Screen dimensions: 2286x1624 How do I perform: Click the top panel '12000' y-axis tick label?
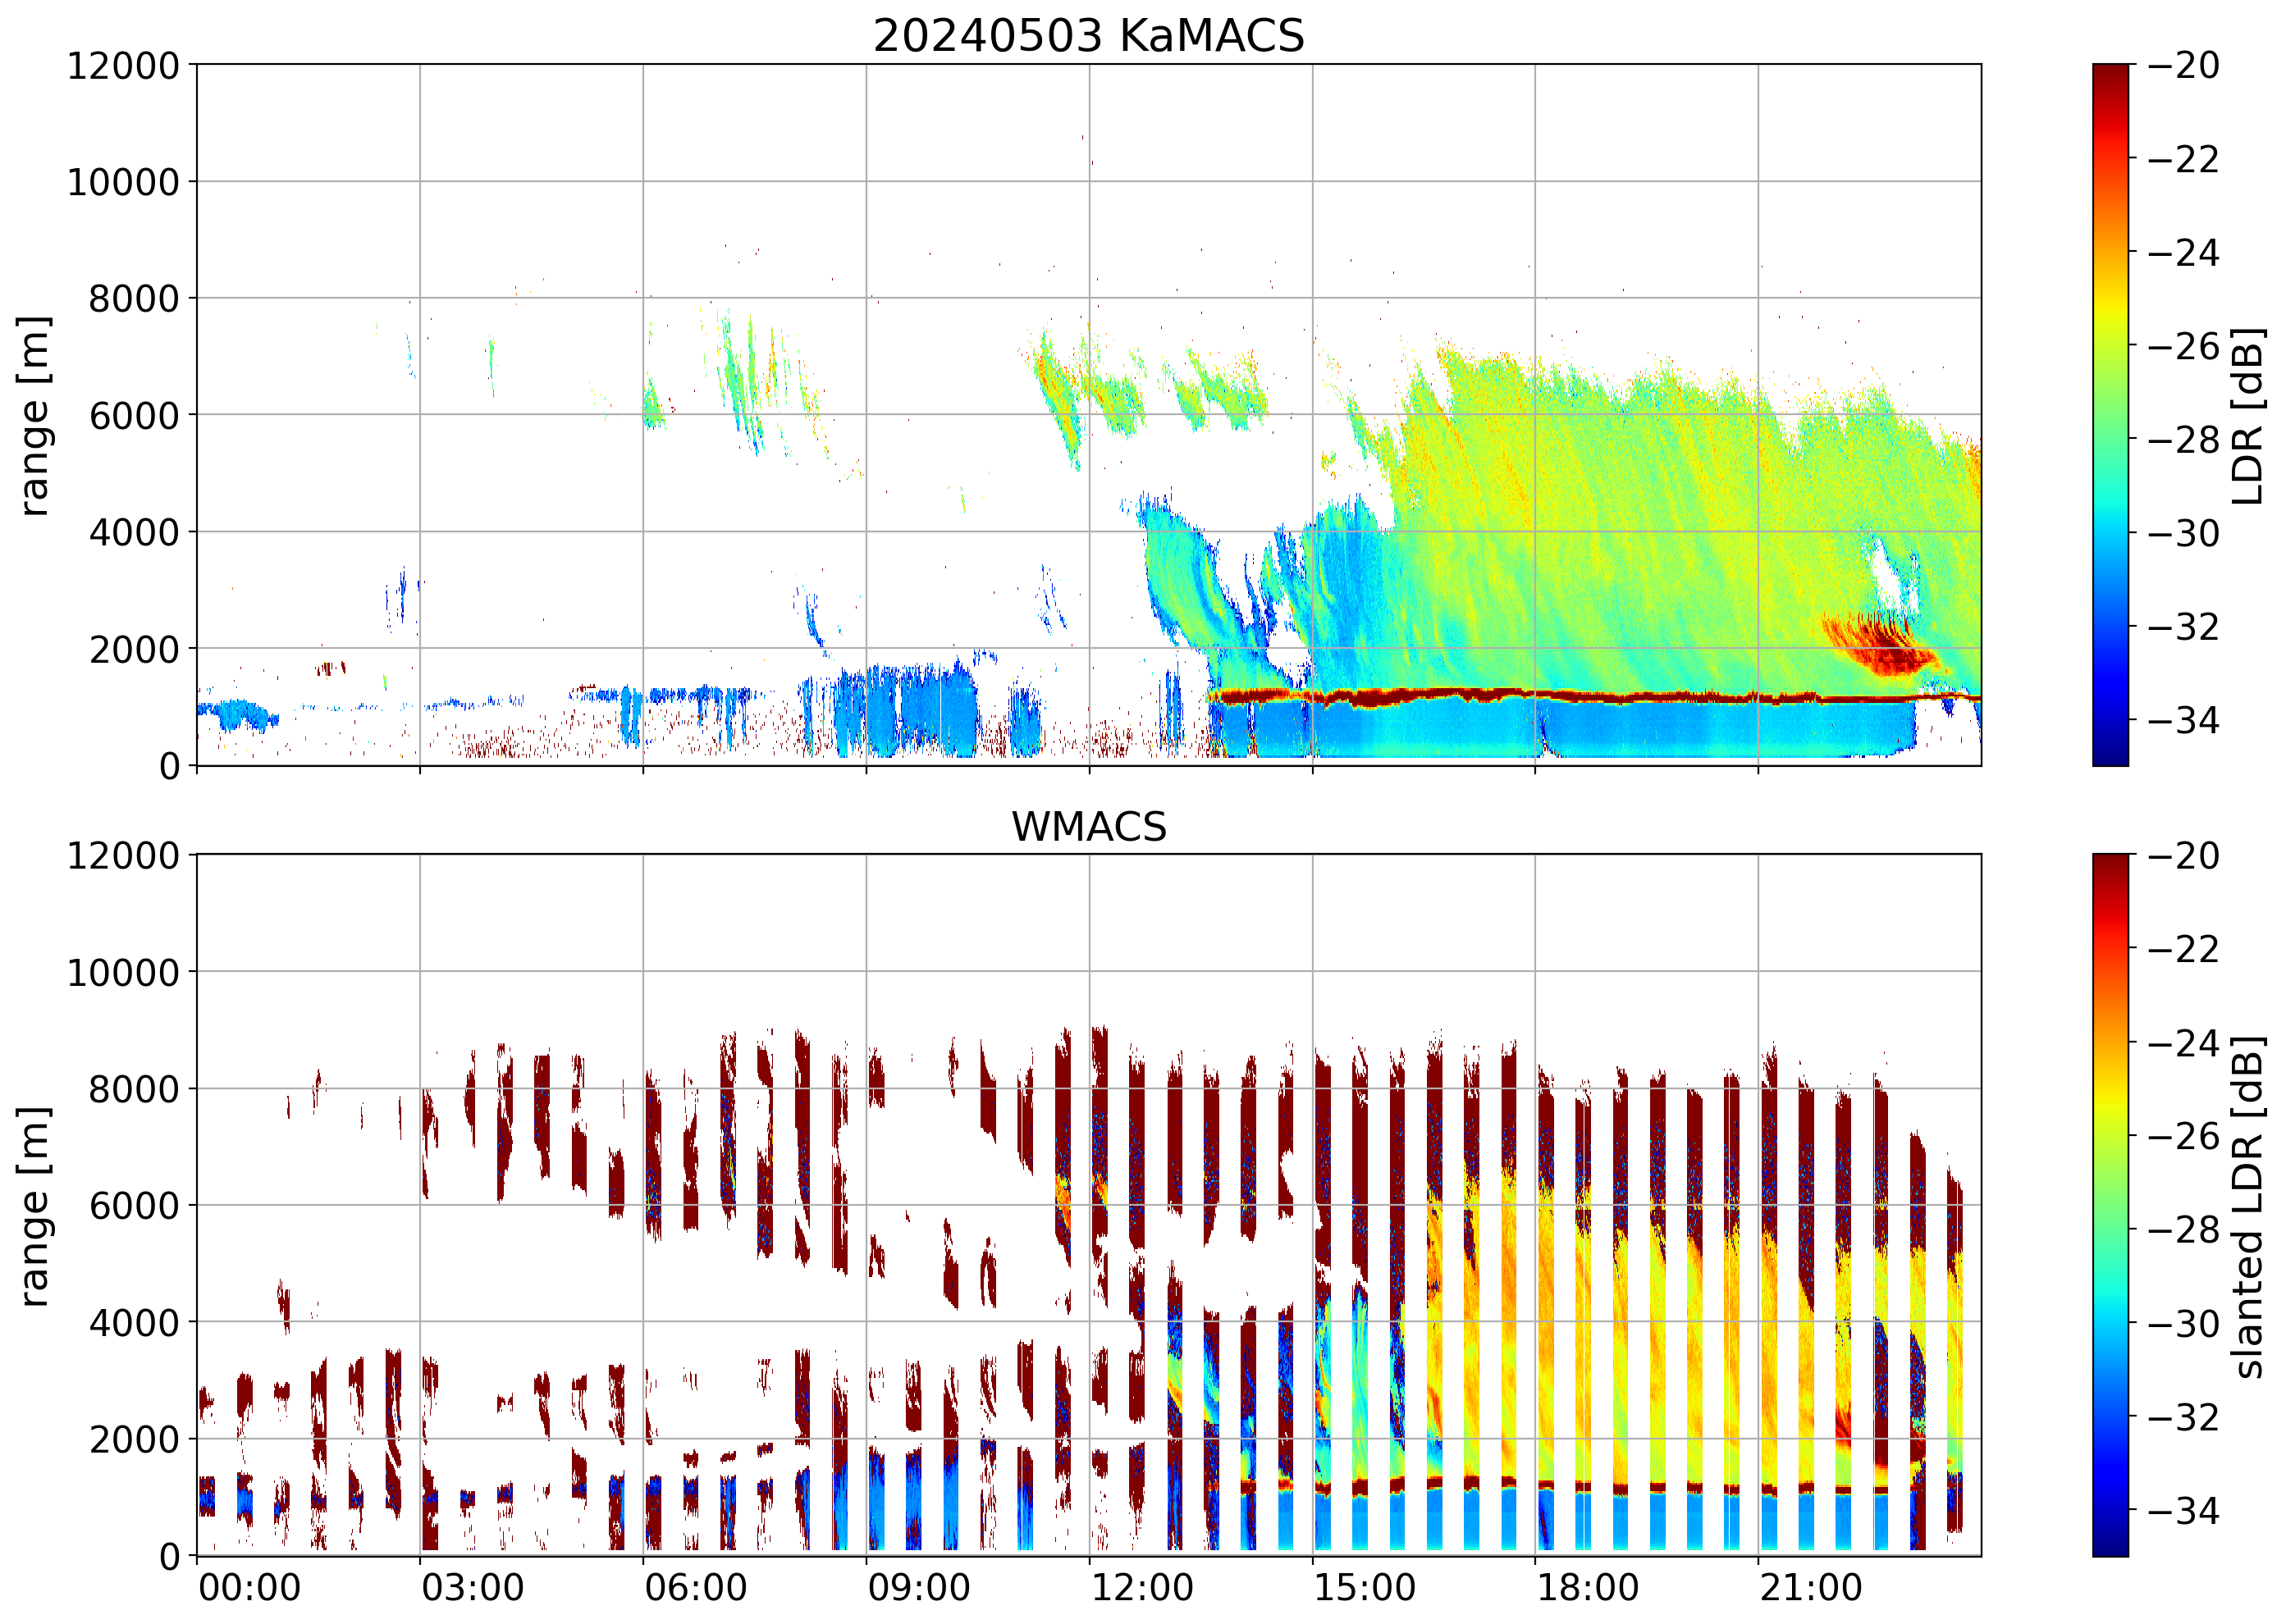coord(123,66)
